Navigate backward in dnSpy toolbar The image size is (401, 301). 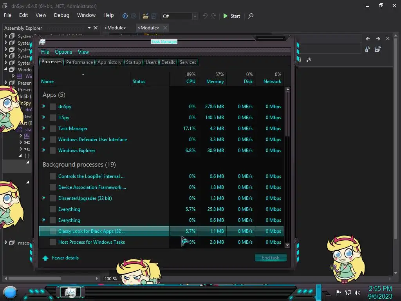pos(125,16)
